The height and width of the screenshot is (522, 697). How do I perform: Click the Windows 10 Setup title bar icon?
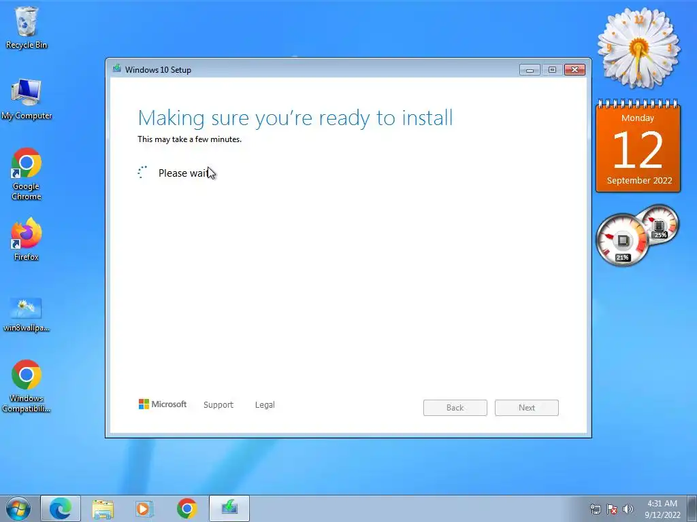[x=117, y=69]
